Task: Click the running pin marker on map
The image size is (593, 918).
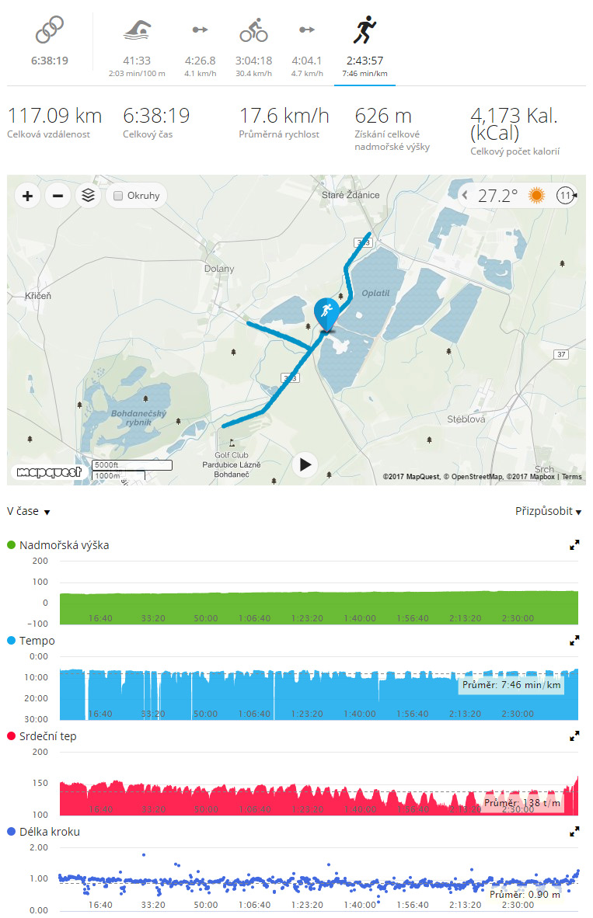Action: tap(325, 312)
